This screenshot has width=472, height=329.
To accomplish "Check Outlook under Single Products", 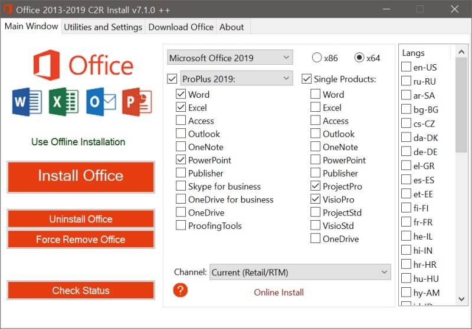I will (315, 134).
